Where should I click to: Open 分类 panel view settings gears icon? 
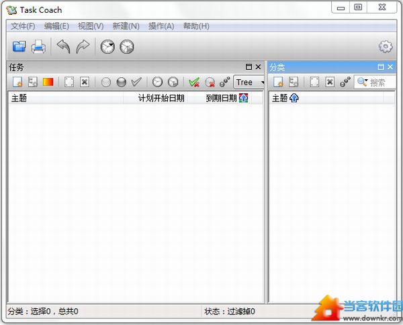[x=345, y=82]
